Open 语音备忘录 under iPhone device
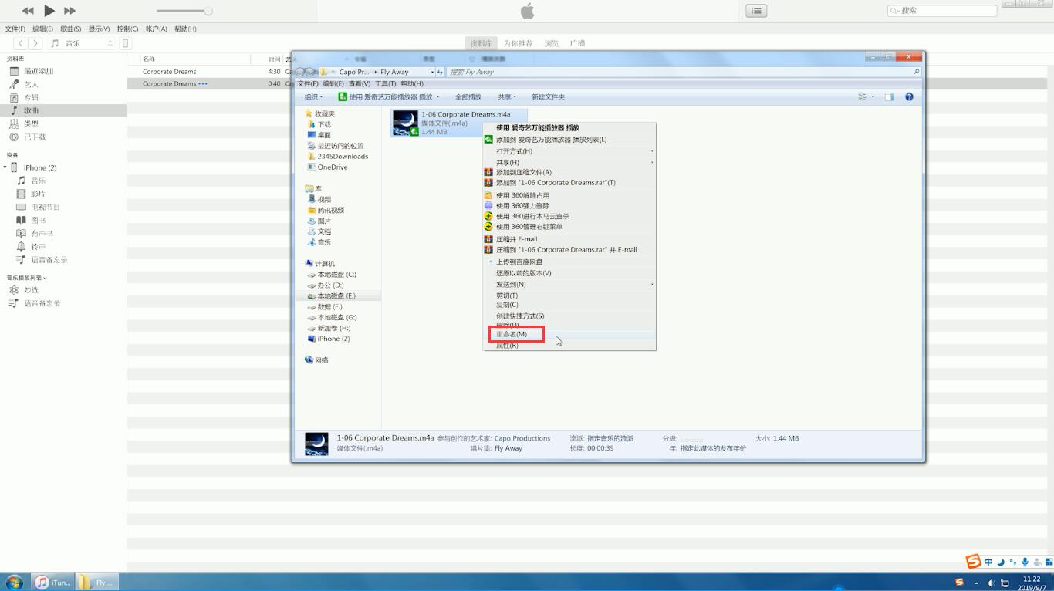The width and height of the screenshot is (1054, 591). click(49, 259)
